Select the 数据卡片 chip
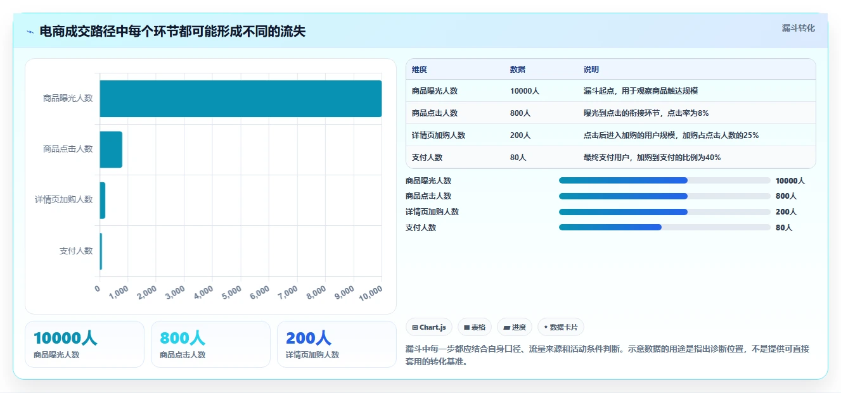Viewport: 841px width, 393px height. (x=561, y=327)
